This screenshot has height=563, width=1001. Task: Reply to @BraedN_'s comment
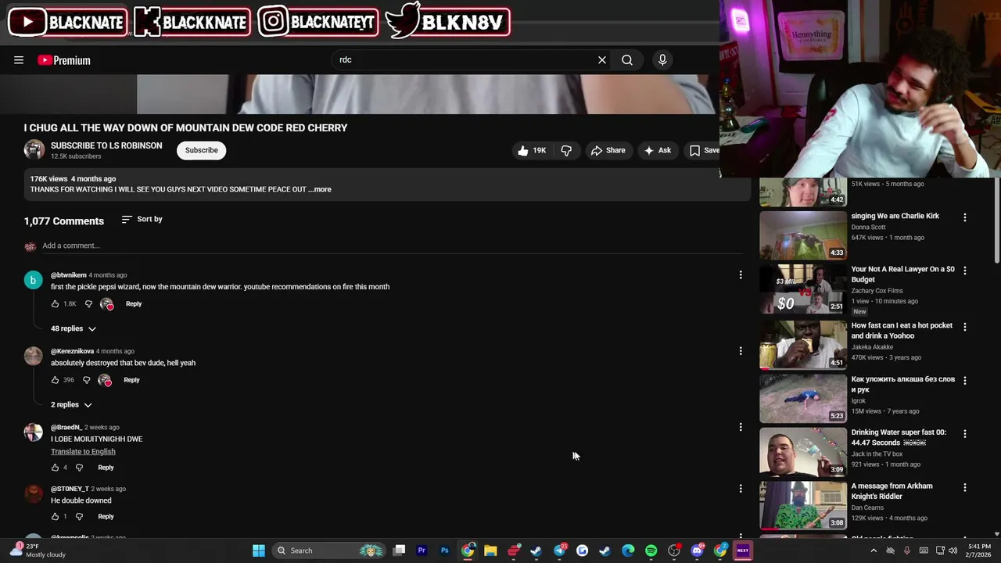click(x=106, y=468)
